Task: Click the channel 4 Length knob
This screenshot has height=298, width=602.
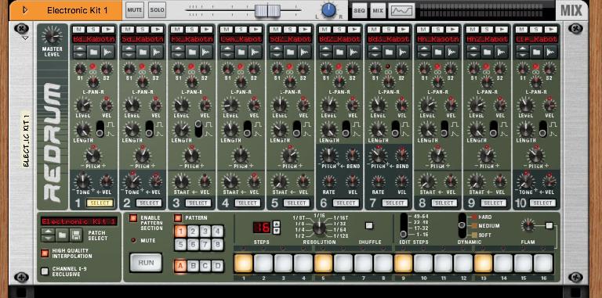Action: (230, 130)
